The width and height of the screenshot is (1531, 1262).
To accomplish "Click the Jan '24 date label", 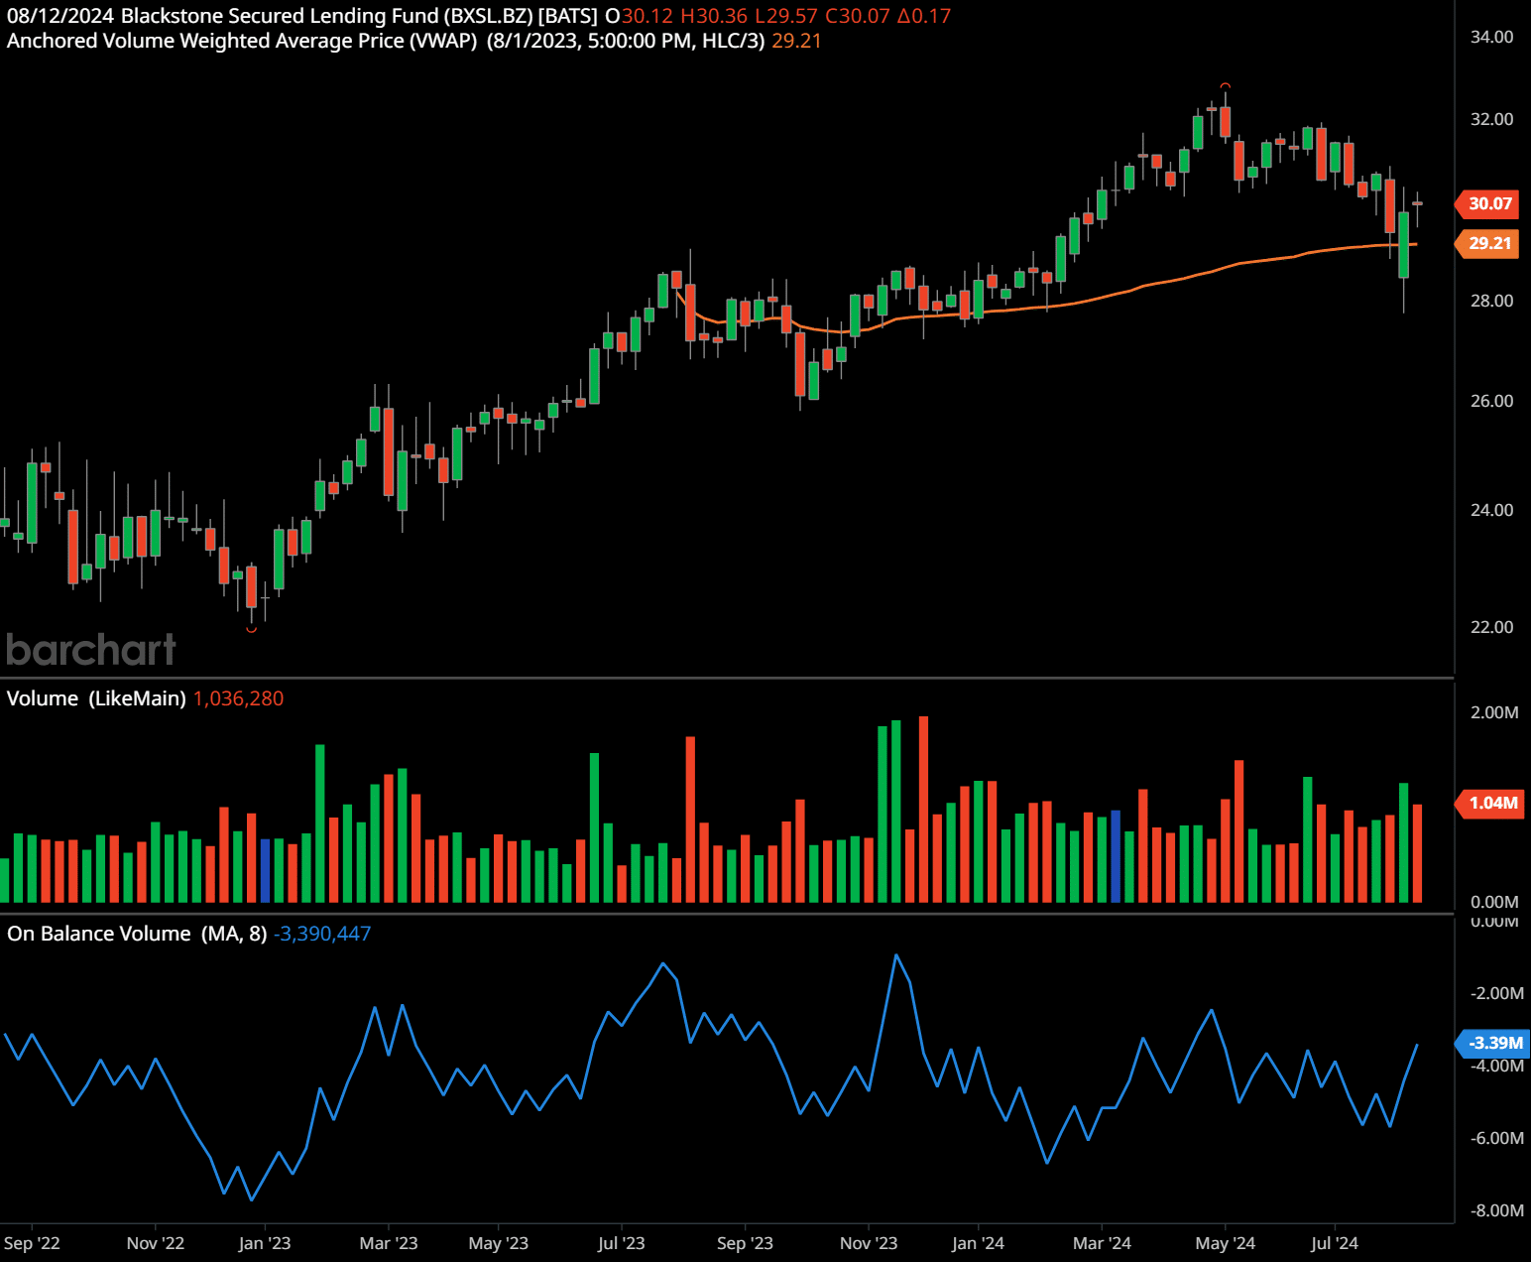I will (978, 1243).
